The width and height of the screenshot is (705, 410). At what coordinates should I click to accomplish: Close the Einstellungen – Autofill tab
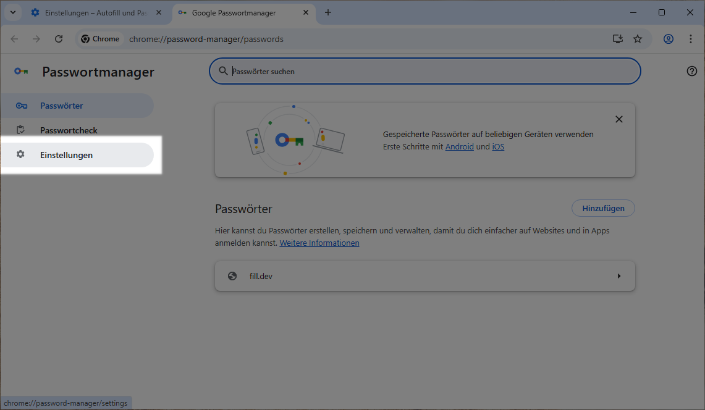[x=159, y=12]
